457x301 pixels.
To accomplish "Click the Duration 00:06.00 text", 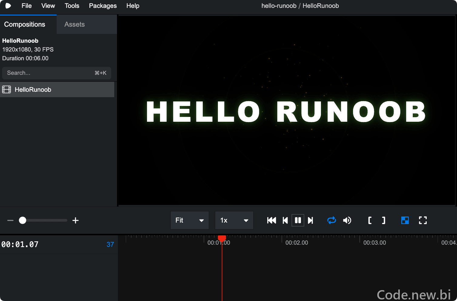I will click(25, 58).
